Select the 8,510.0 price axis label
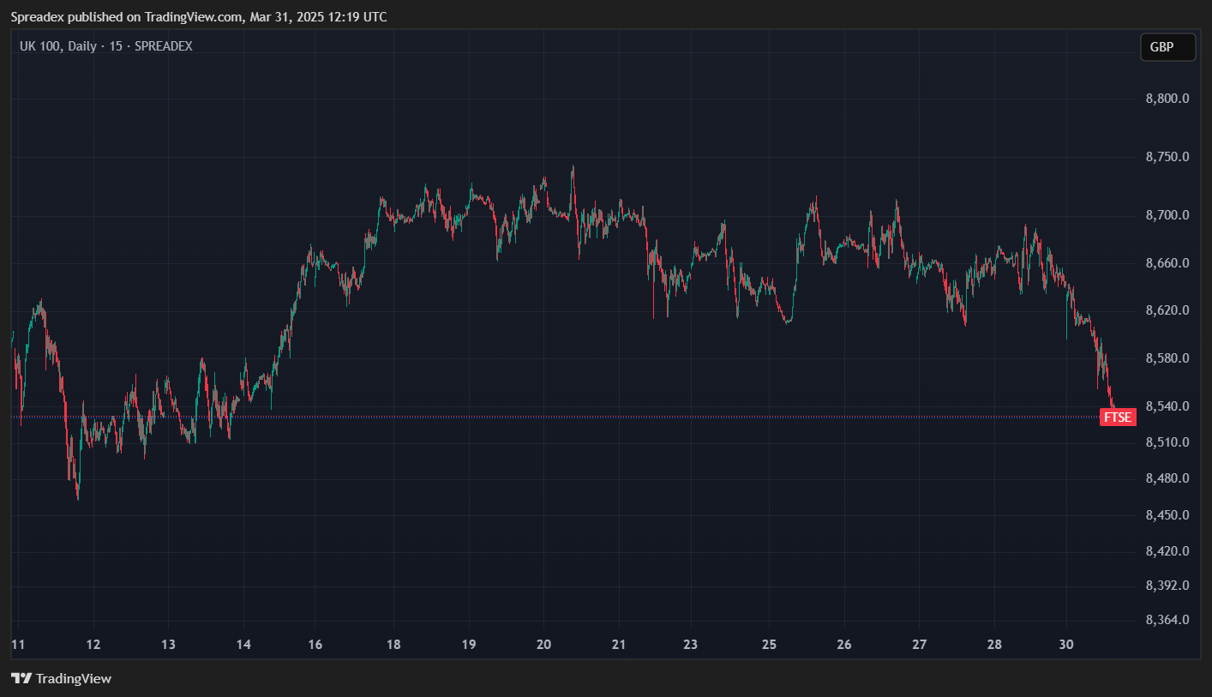Screen dimensions: 1212x697 (x=1167, y=442)
